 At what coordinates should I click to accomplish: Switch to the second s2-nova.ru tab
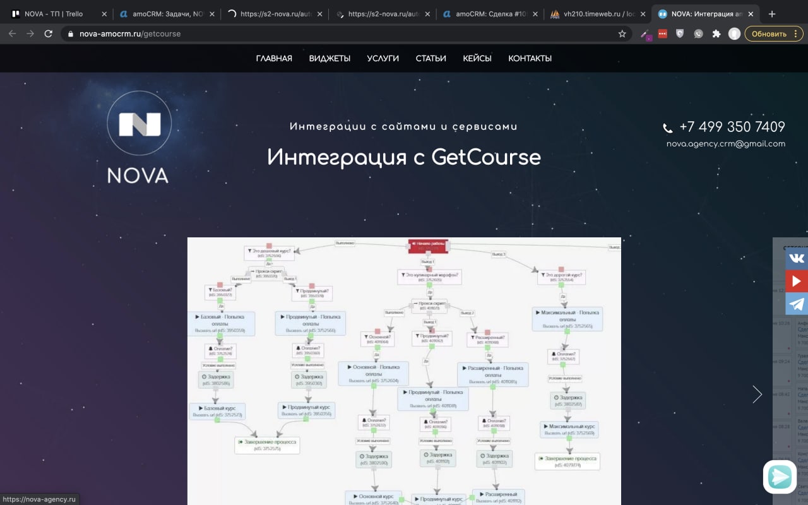(382, 14)
